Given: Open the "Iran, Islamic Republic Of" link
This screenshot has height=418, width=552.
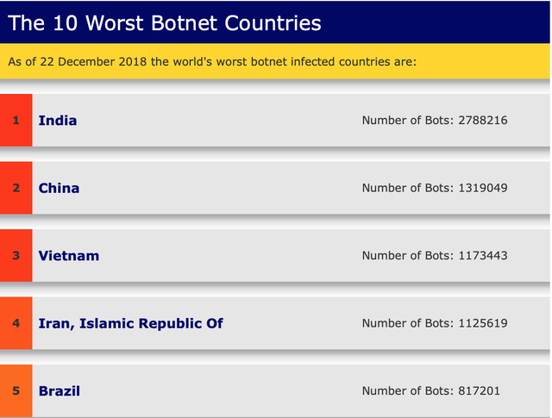Looking at the screenshot, I should [x=130, y=323].
